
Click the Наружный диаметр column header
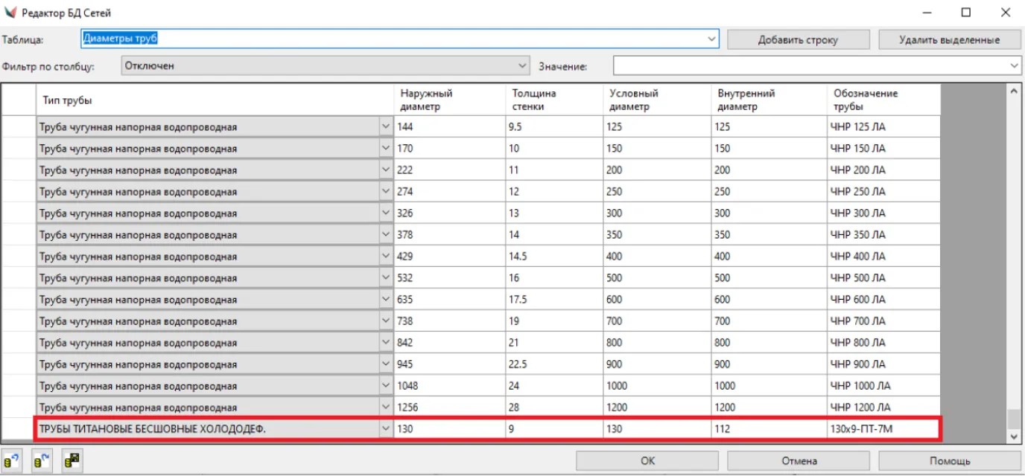(x=450, y=100)
